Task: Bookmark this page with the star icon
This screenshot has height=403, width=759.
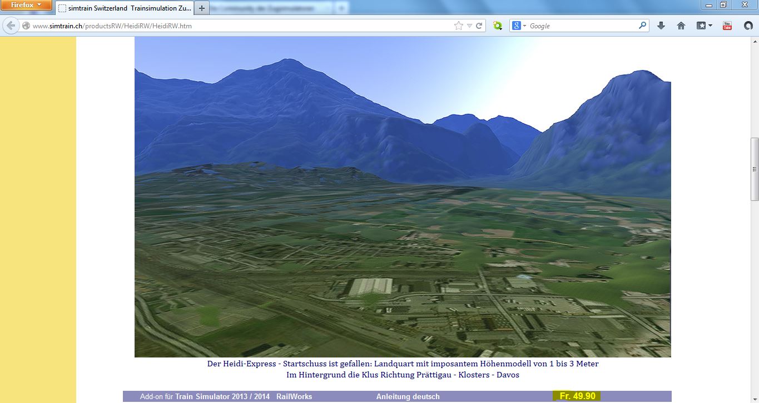Action: point(458,26)
